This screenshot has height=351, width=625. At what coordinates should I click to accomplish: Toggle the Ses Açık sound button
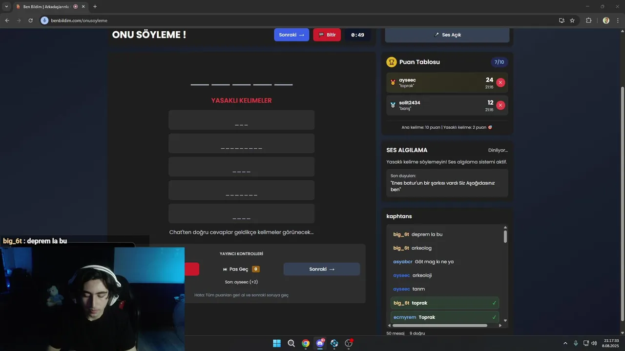[x=447, y=35]
